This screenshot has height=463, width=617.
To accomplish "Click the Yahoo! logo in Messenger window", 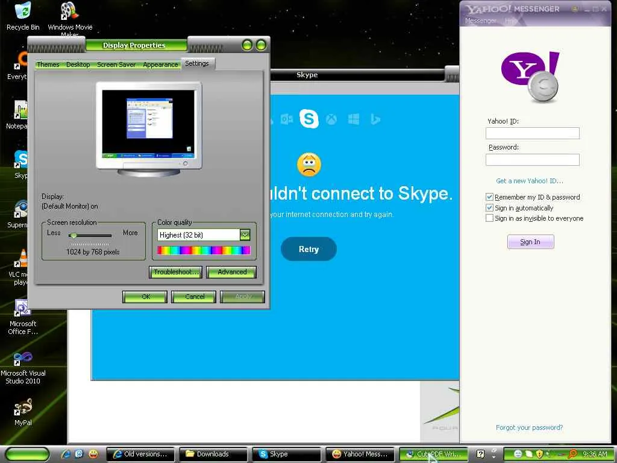I will pos(530,77).
